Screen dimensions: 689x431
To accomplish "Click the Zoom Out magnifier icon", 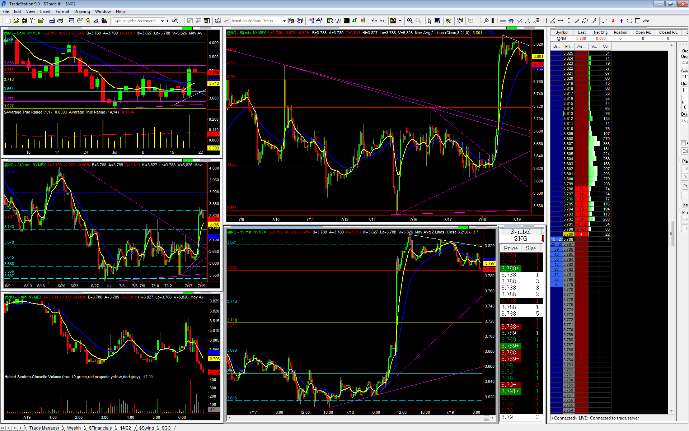I will 418,21.
